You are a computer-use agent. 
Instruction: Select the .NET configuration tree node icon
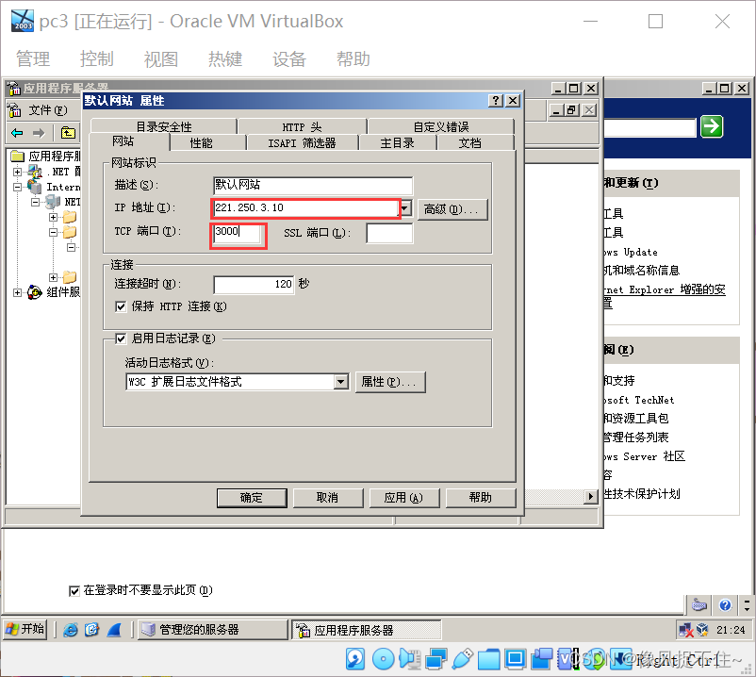pyautogui.click(x=35, y=172)
